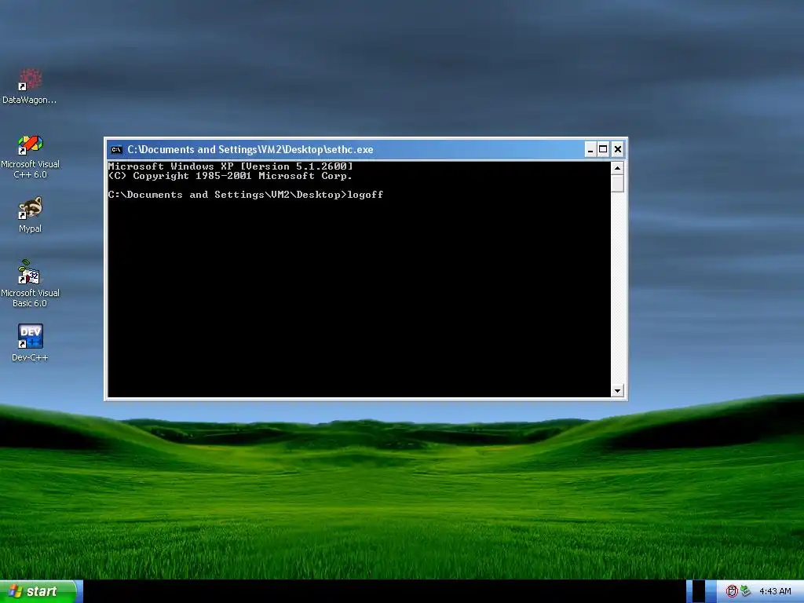This screenshot has height=603, width=804.
Task: Click the Safely Remove Hardware tray icon
Action: click(x=746, y=591)
